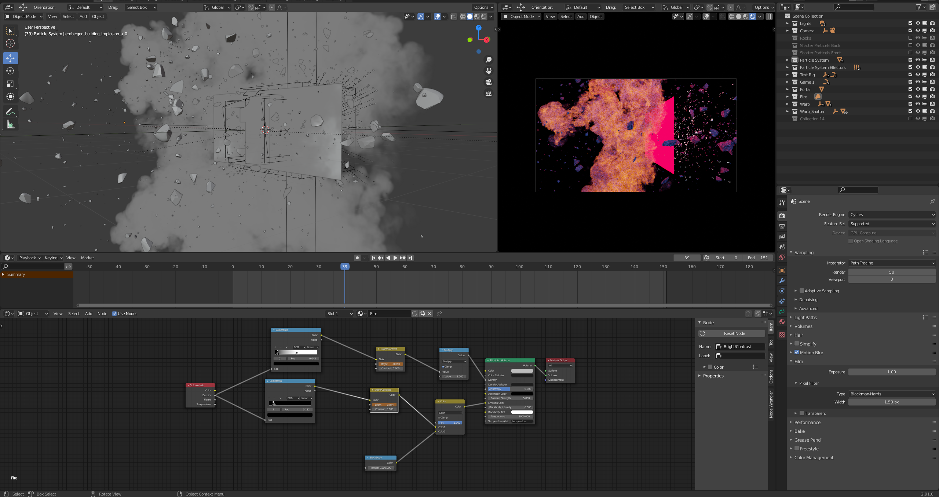Expand the Light Paths panel
This screenshot has height=497, width=939.
(805, 317)
